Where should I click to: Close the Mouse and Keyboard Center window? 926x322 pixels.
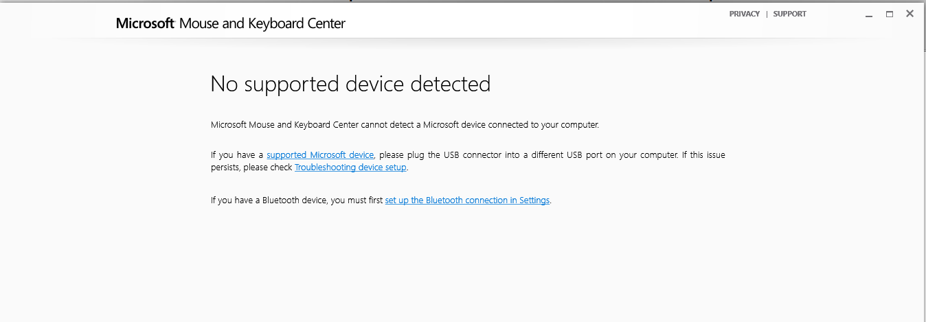(x=910, y=14)
